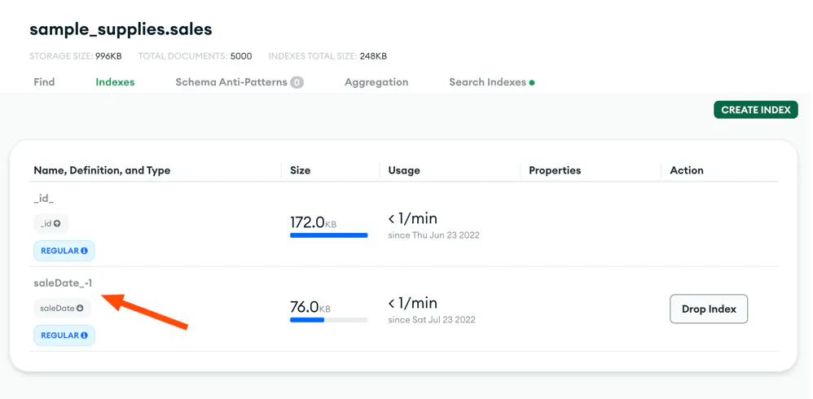Select the _id_ index name
813x399 pixels.
click(x=43, y=199)
